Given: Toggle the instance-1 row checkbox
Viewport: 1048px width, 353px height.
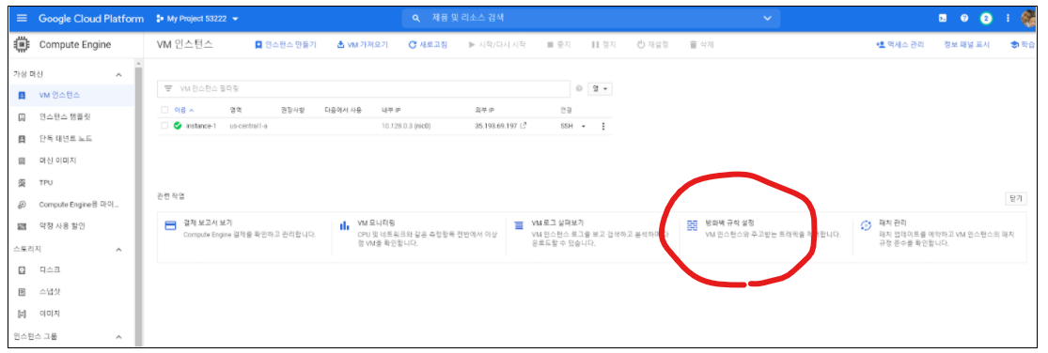Looking at the screenshot, I should (x=165, y=126).
